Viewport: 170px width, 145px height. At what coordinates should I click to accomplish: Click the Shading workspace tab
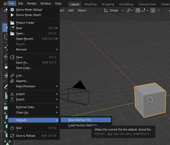165,4
